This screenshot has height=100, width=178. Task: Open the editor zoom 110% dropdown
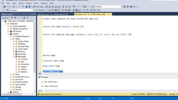[x=45, y=74]
